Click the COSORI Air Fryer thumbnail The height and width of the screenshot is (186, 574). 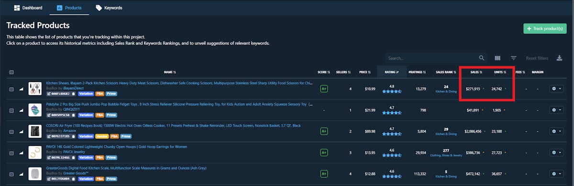[x=35, y=131]
